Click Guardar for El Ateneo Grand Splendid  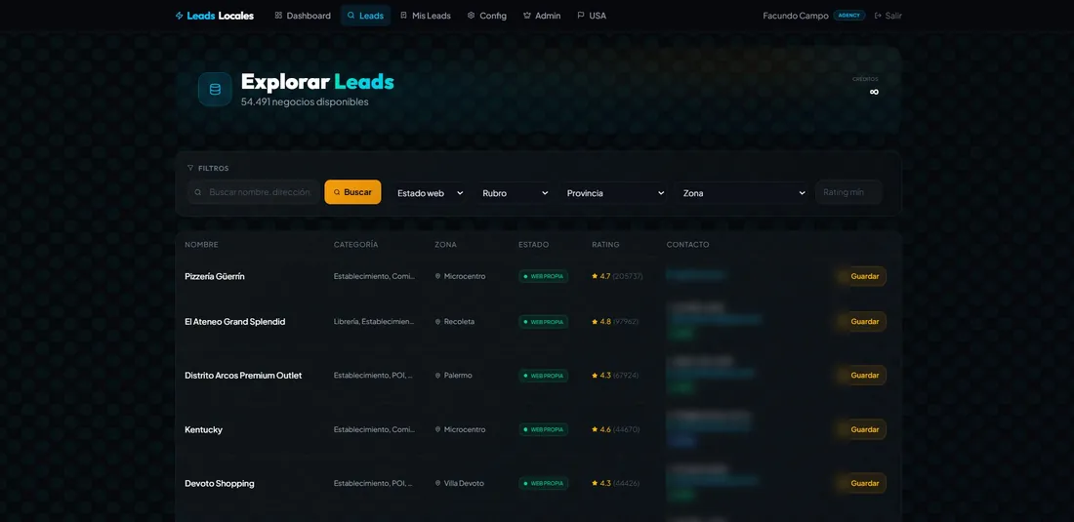tap(864, 322)
